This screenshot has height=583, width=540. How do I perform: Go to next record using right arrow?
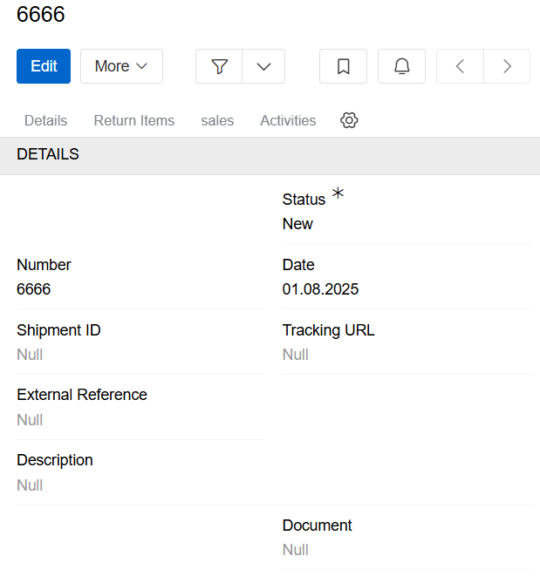(507, 66)
